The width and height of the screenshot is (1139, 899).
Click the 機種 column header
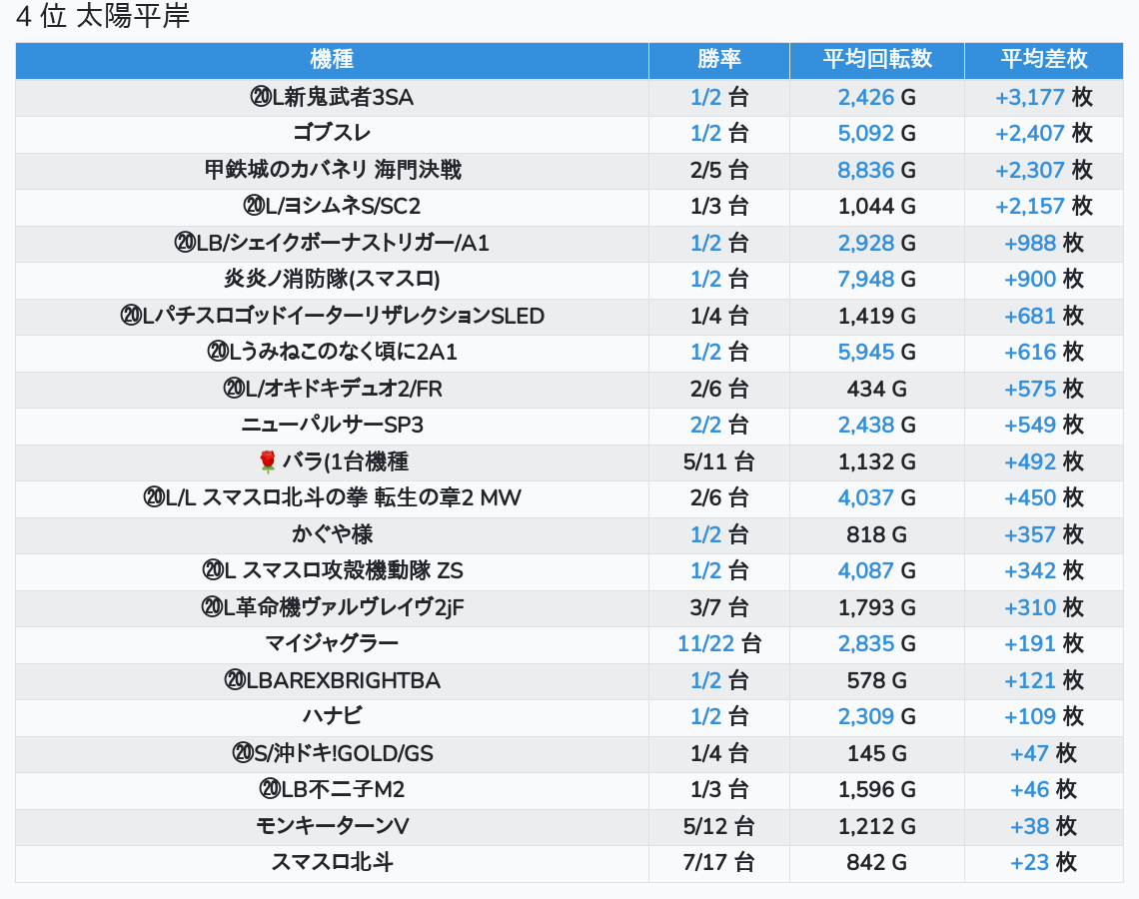pos(332,60)
